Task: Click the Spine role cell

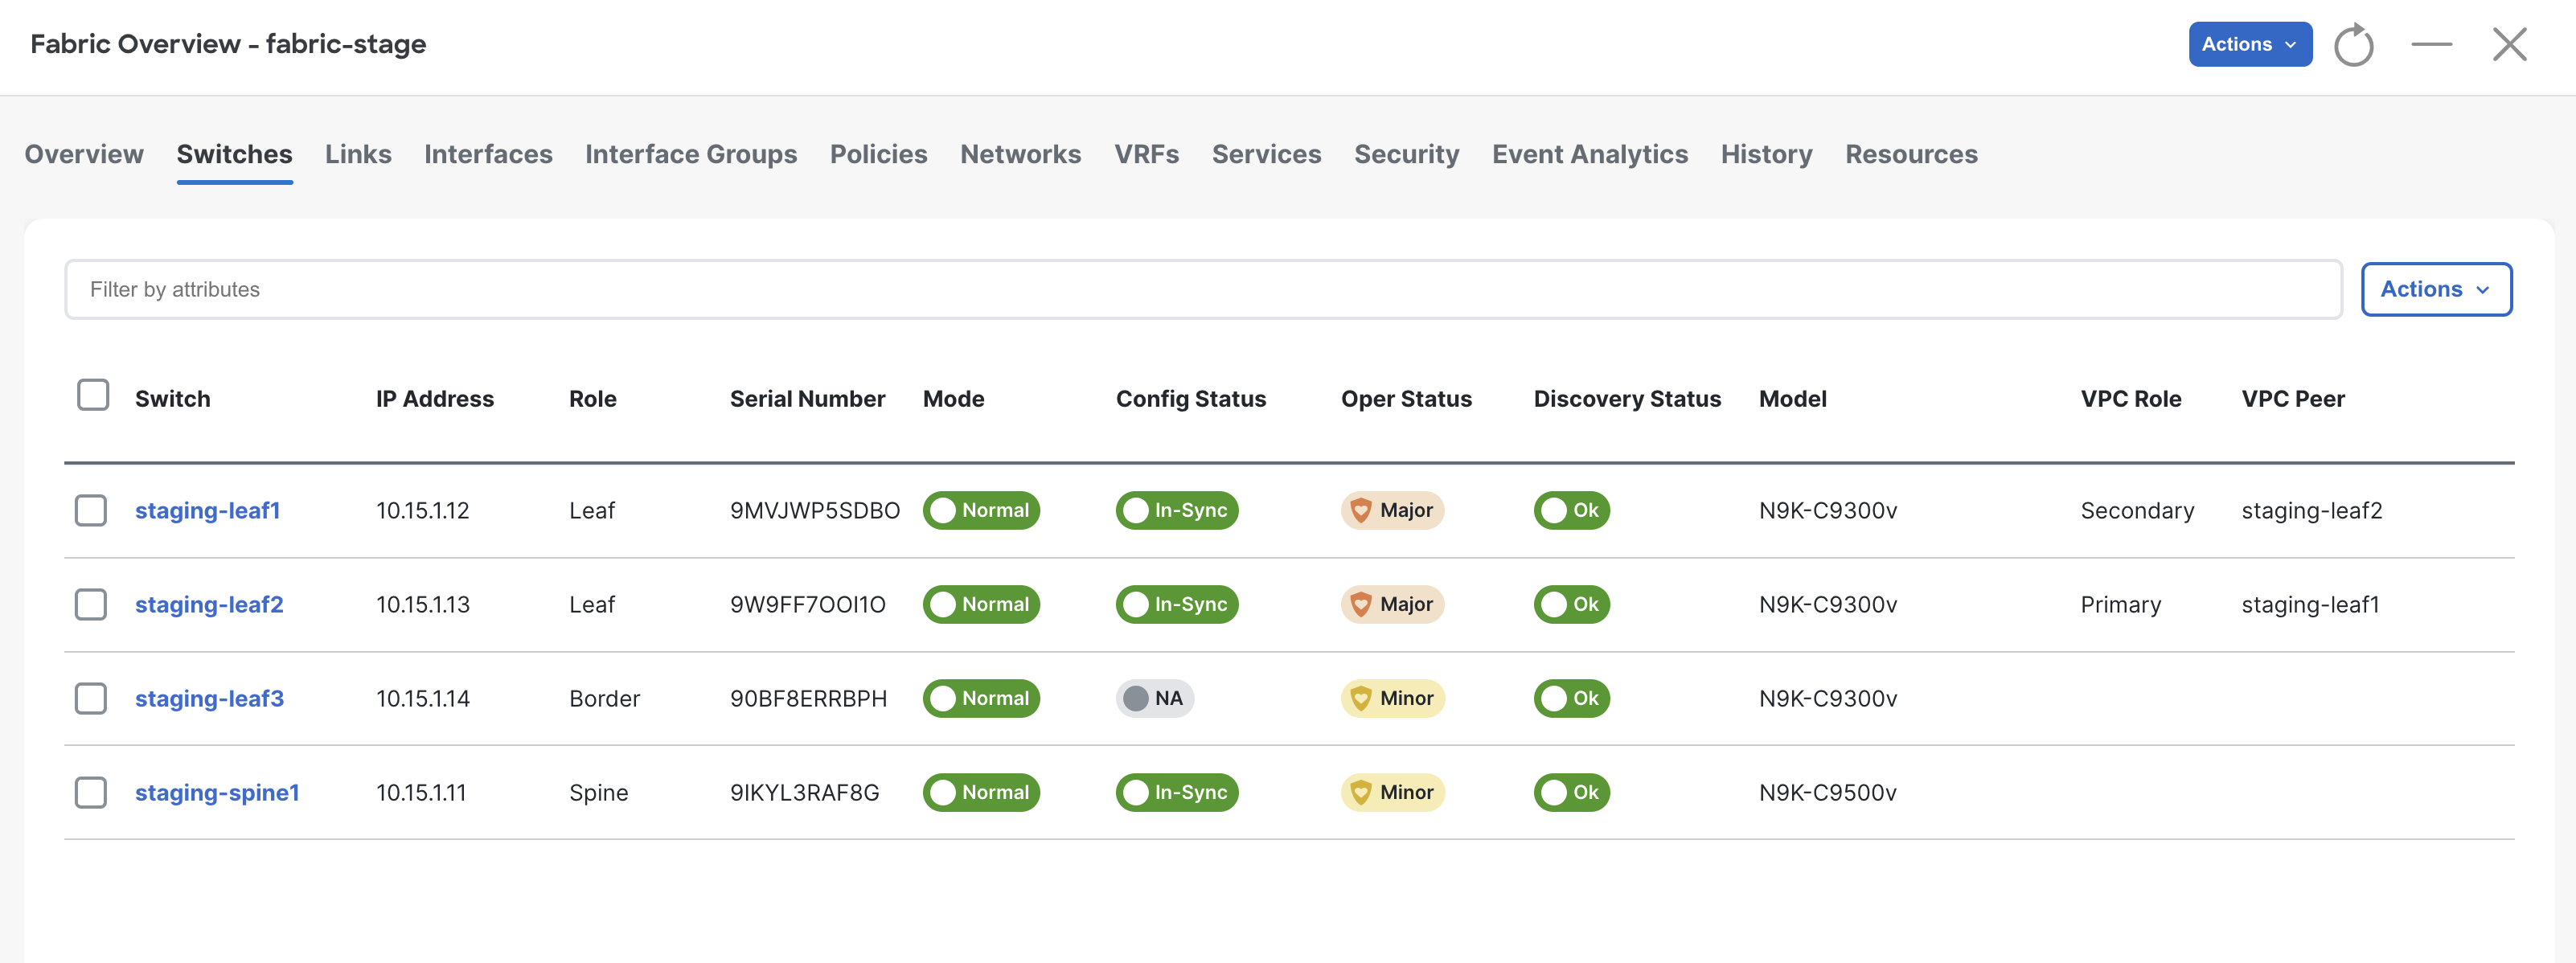Action: [x=599, y=793]
